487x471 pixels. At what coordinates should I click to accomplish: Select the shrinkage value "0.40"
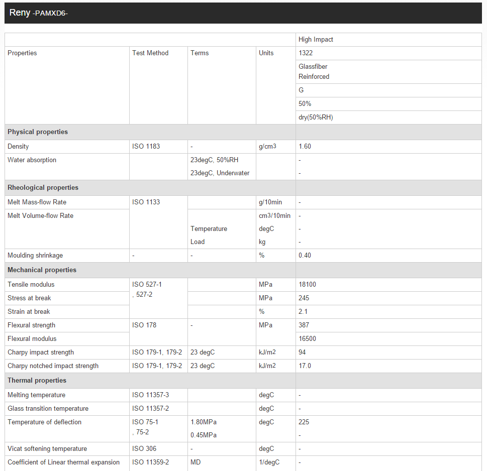click(305, 256)
